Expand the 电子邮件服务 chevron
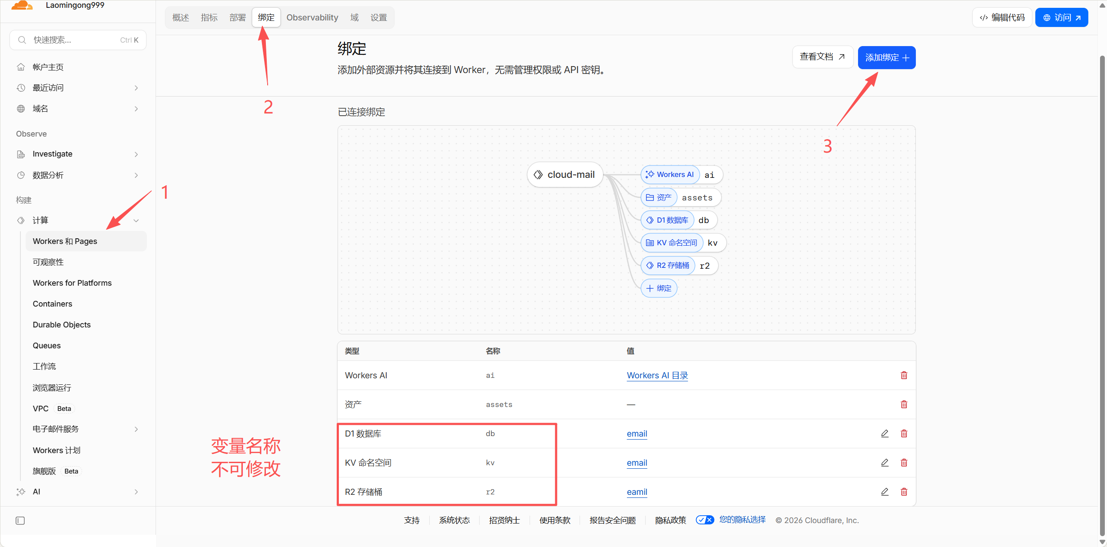 136,429
